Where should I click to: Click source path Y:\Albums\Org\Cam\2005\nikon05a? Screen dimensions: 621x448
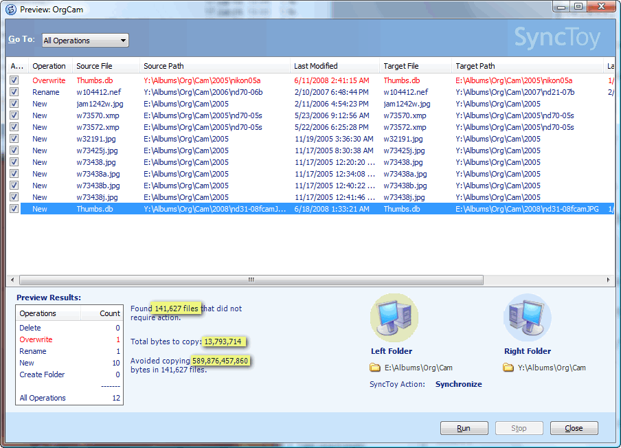tap(202, 80)
